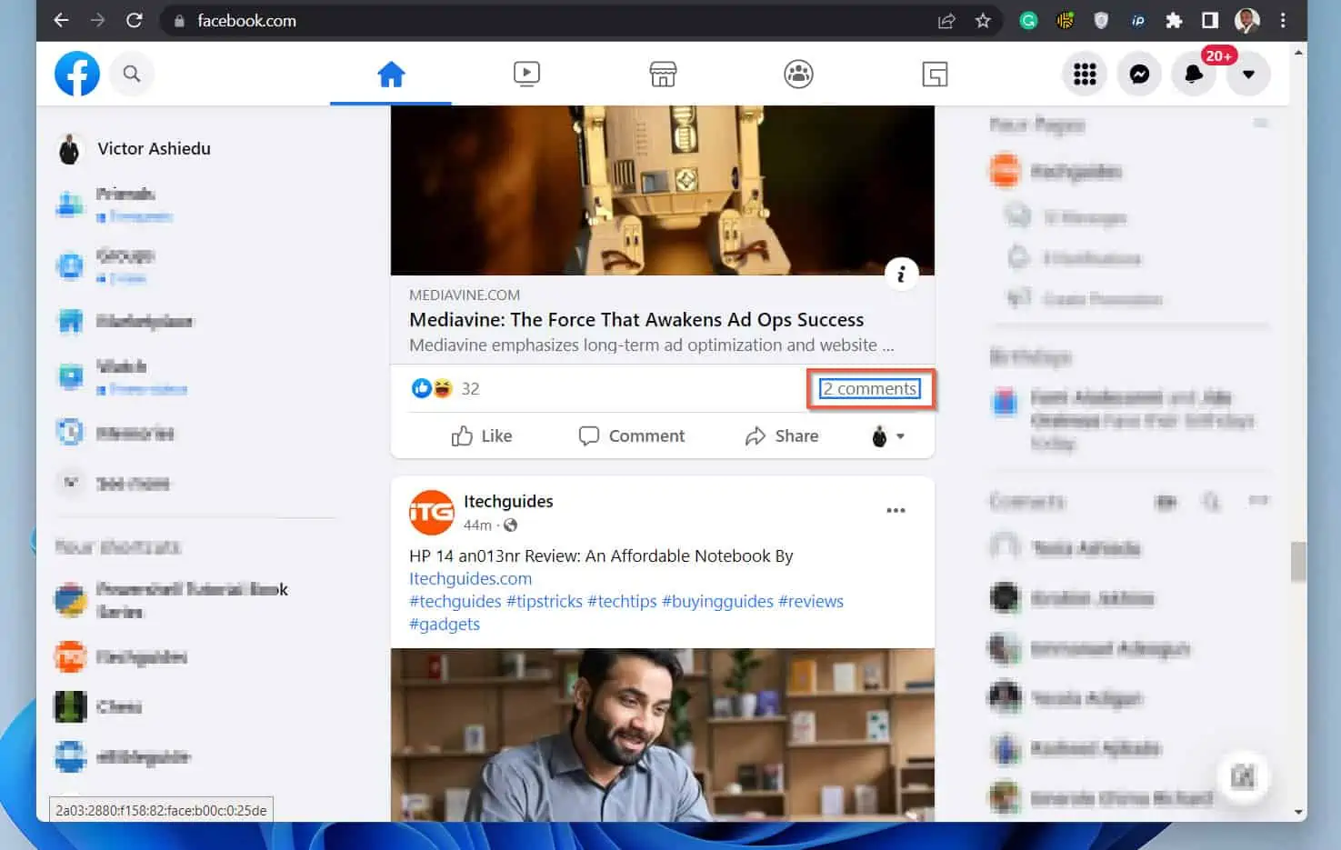The width and height of the screenshot is (1341, 850).
Task: Open Chrome three-dot menu
Action: [1283, 20]
